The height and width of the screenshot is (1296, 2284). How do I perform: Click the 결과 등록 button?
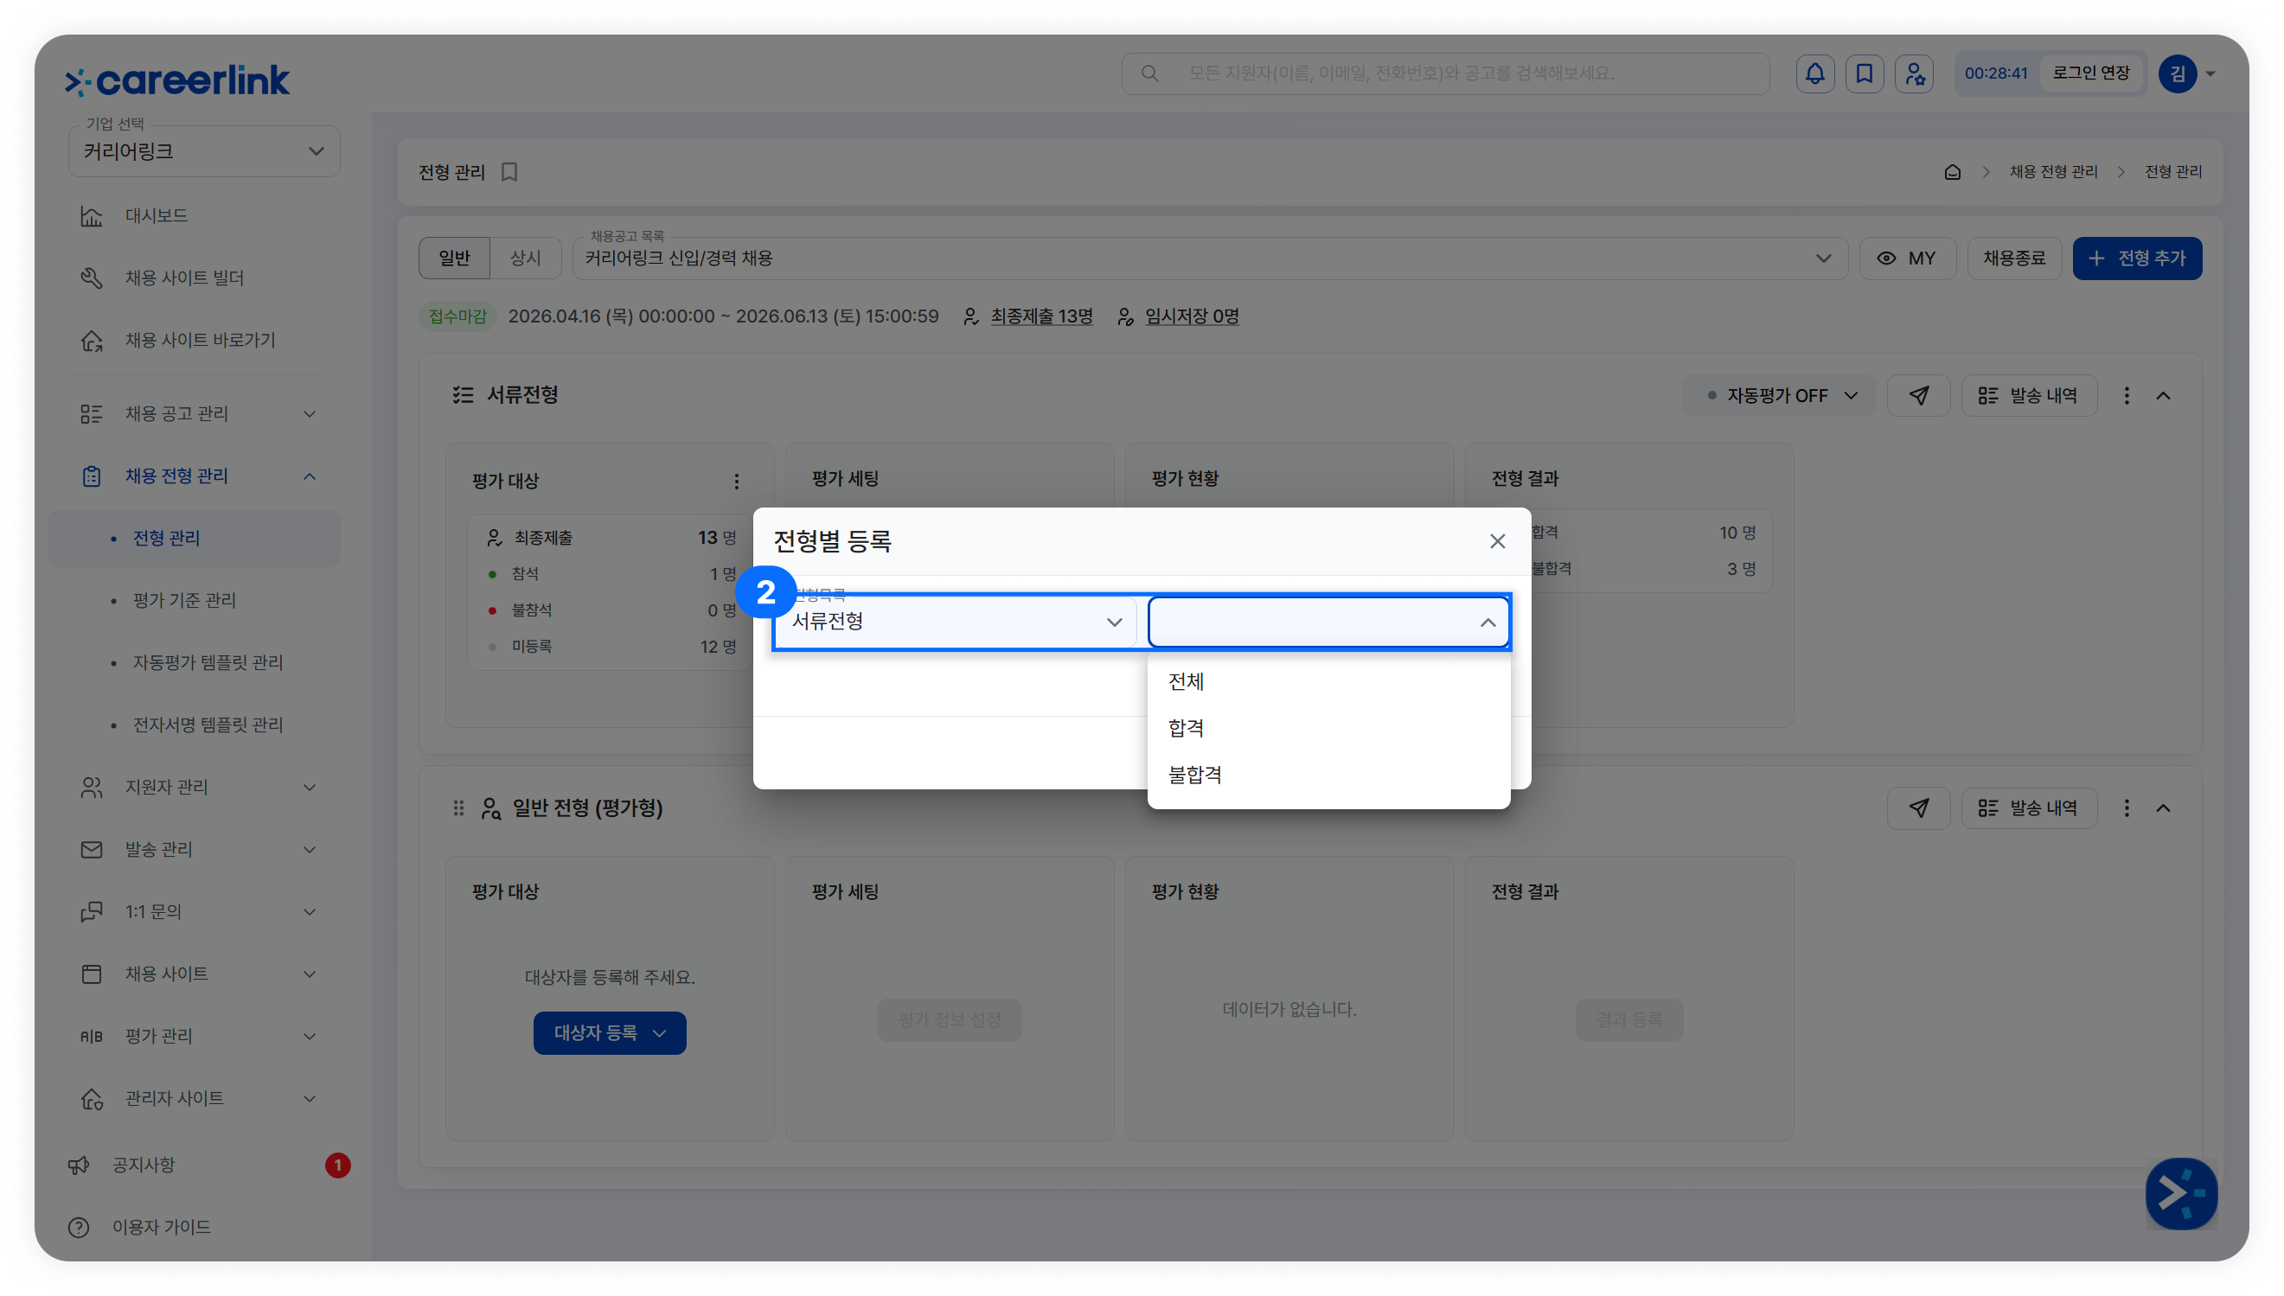[x=1628, y=1019]
